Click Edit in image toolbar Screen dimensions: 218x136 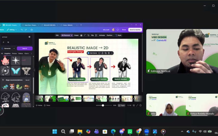[57, 35]
